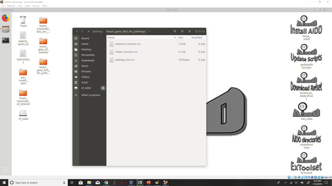Show applications grid in the dock
The width and height of the screenshot is (332, 186).
(6, 170)
